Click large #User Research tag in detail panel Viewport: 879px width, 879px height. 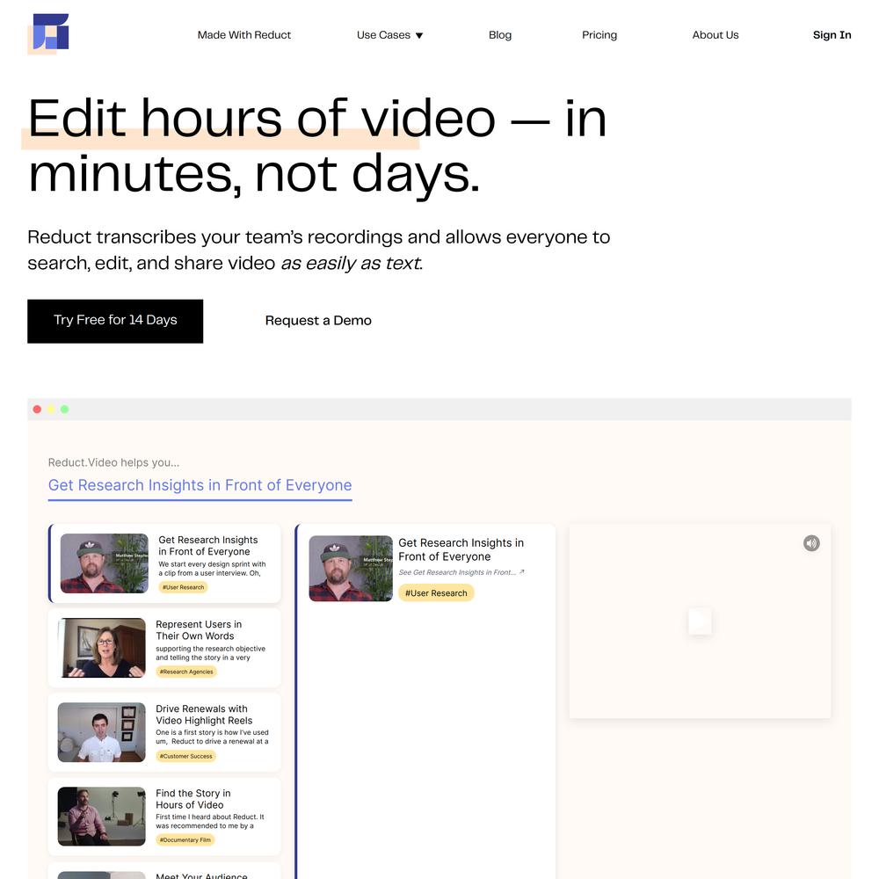(x=436, y=593)
